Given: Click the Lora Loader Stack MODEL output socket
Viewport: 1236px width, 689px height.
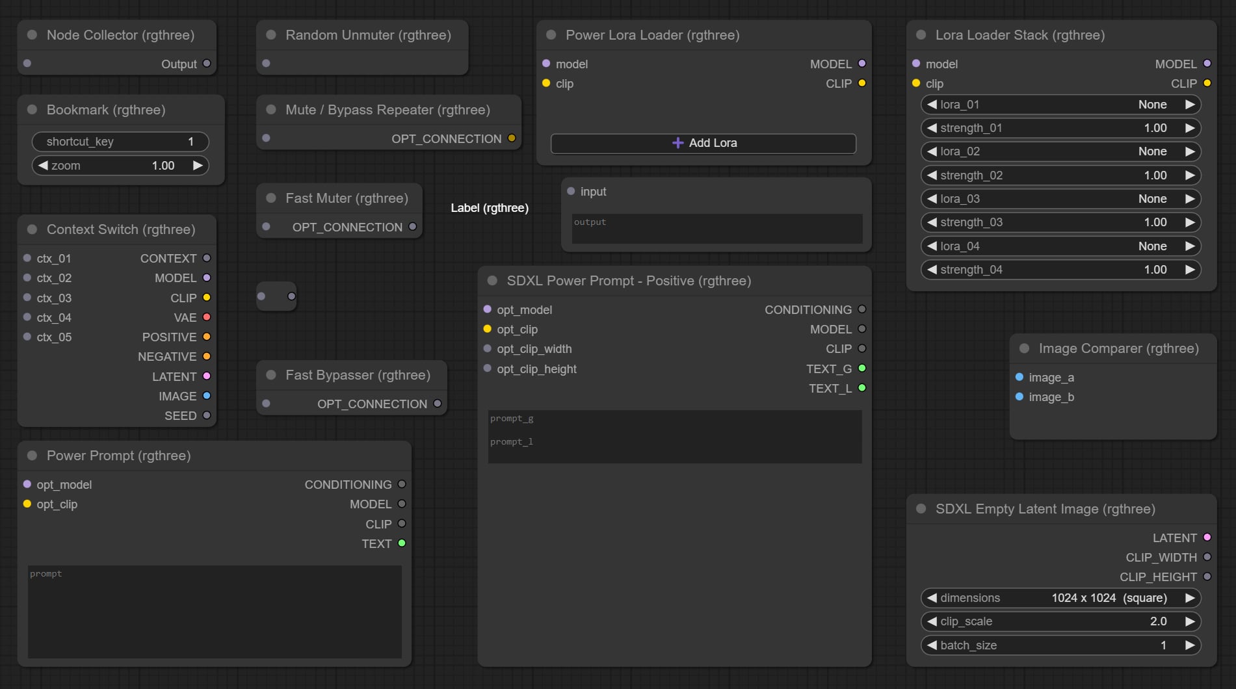Looking at the screenshot, I should click(x=1207, y=64).
